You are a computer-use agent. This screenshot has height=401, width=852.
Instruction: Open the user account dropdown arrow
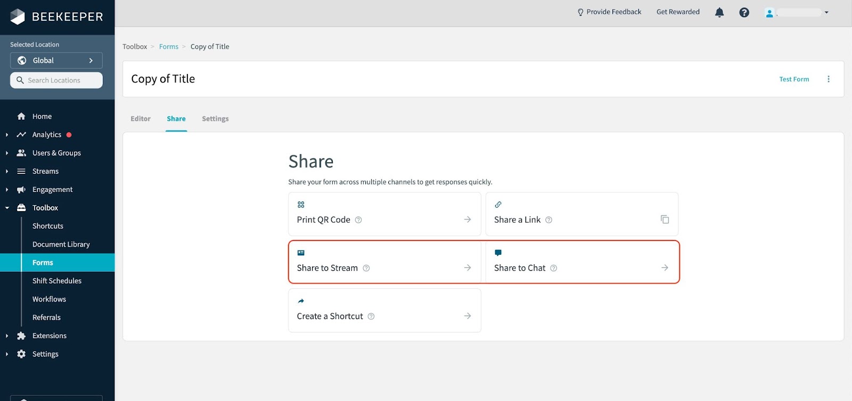(826, 13)
